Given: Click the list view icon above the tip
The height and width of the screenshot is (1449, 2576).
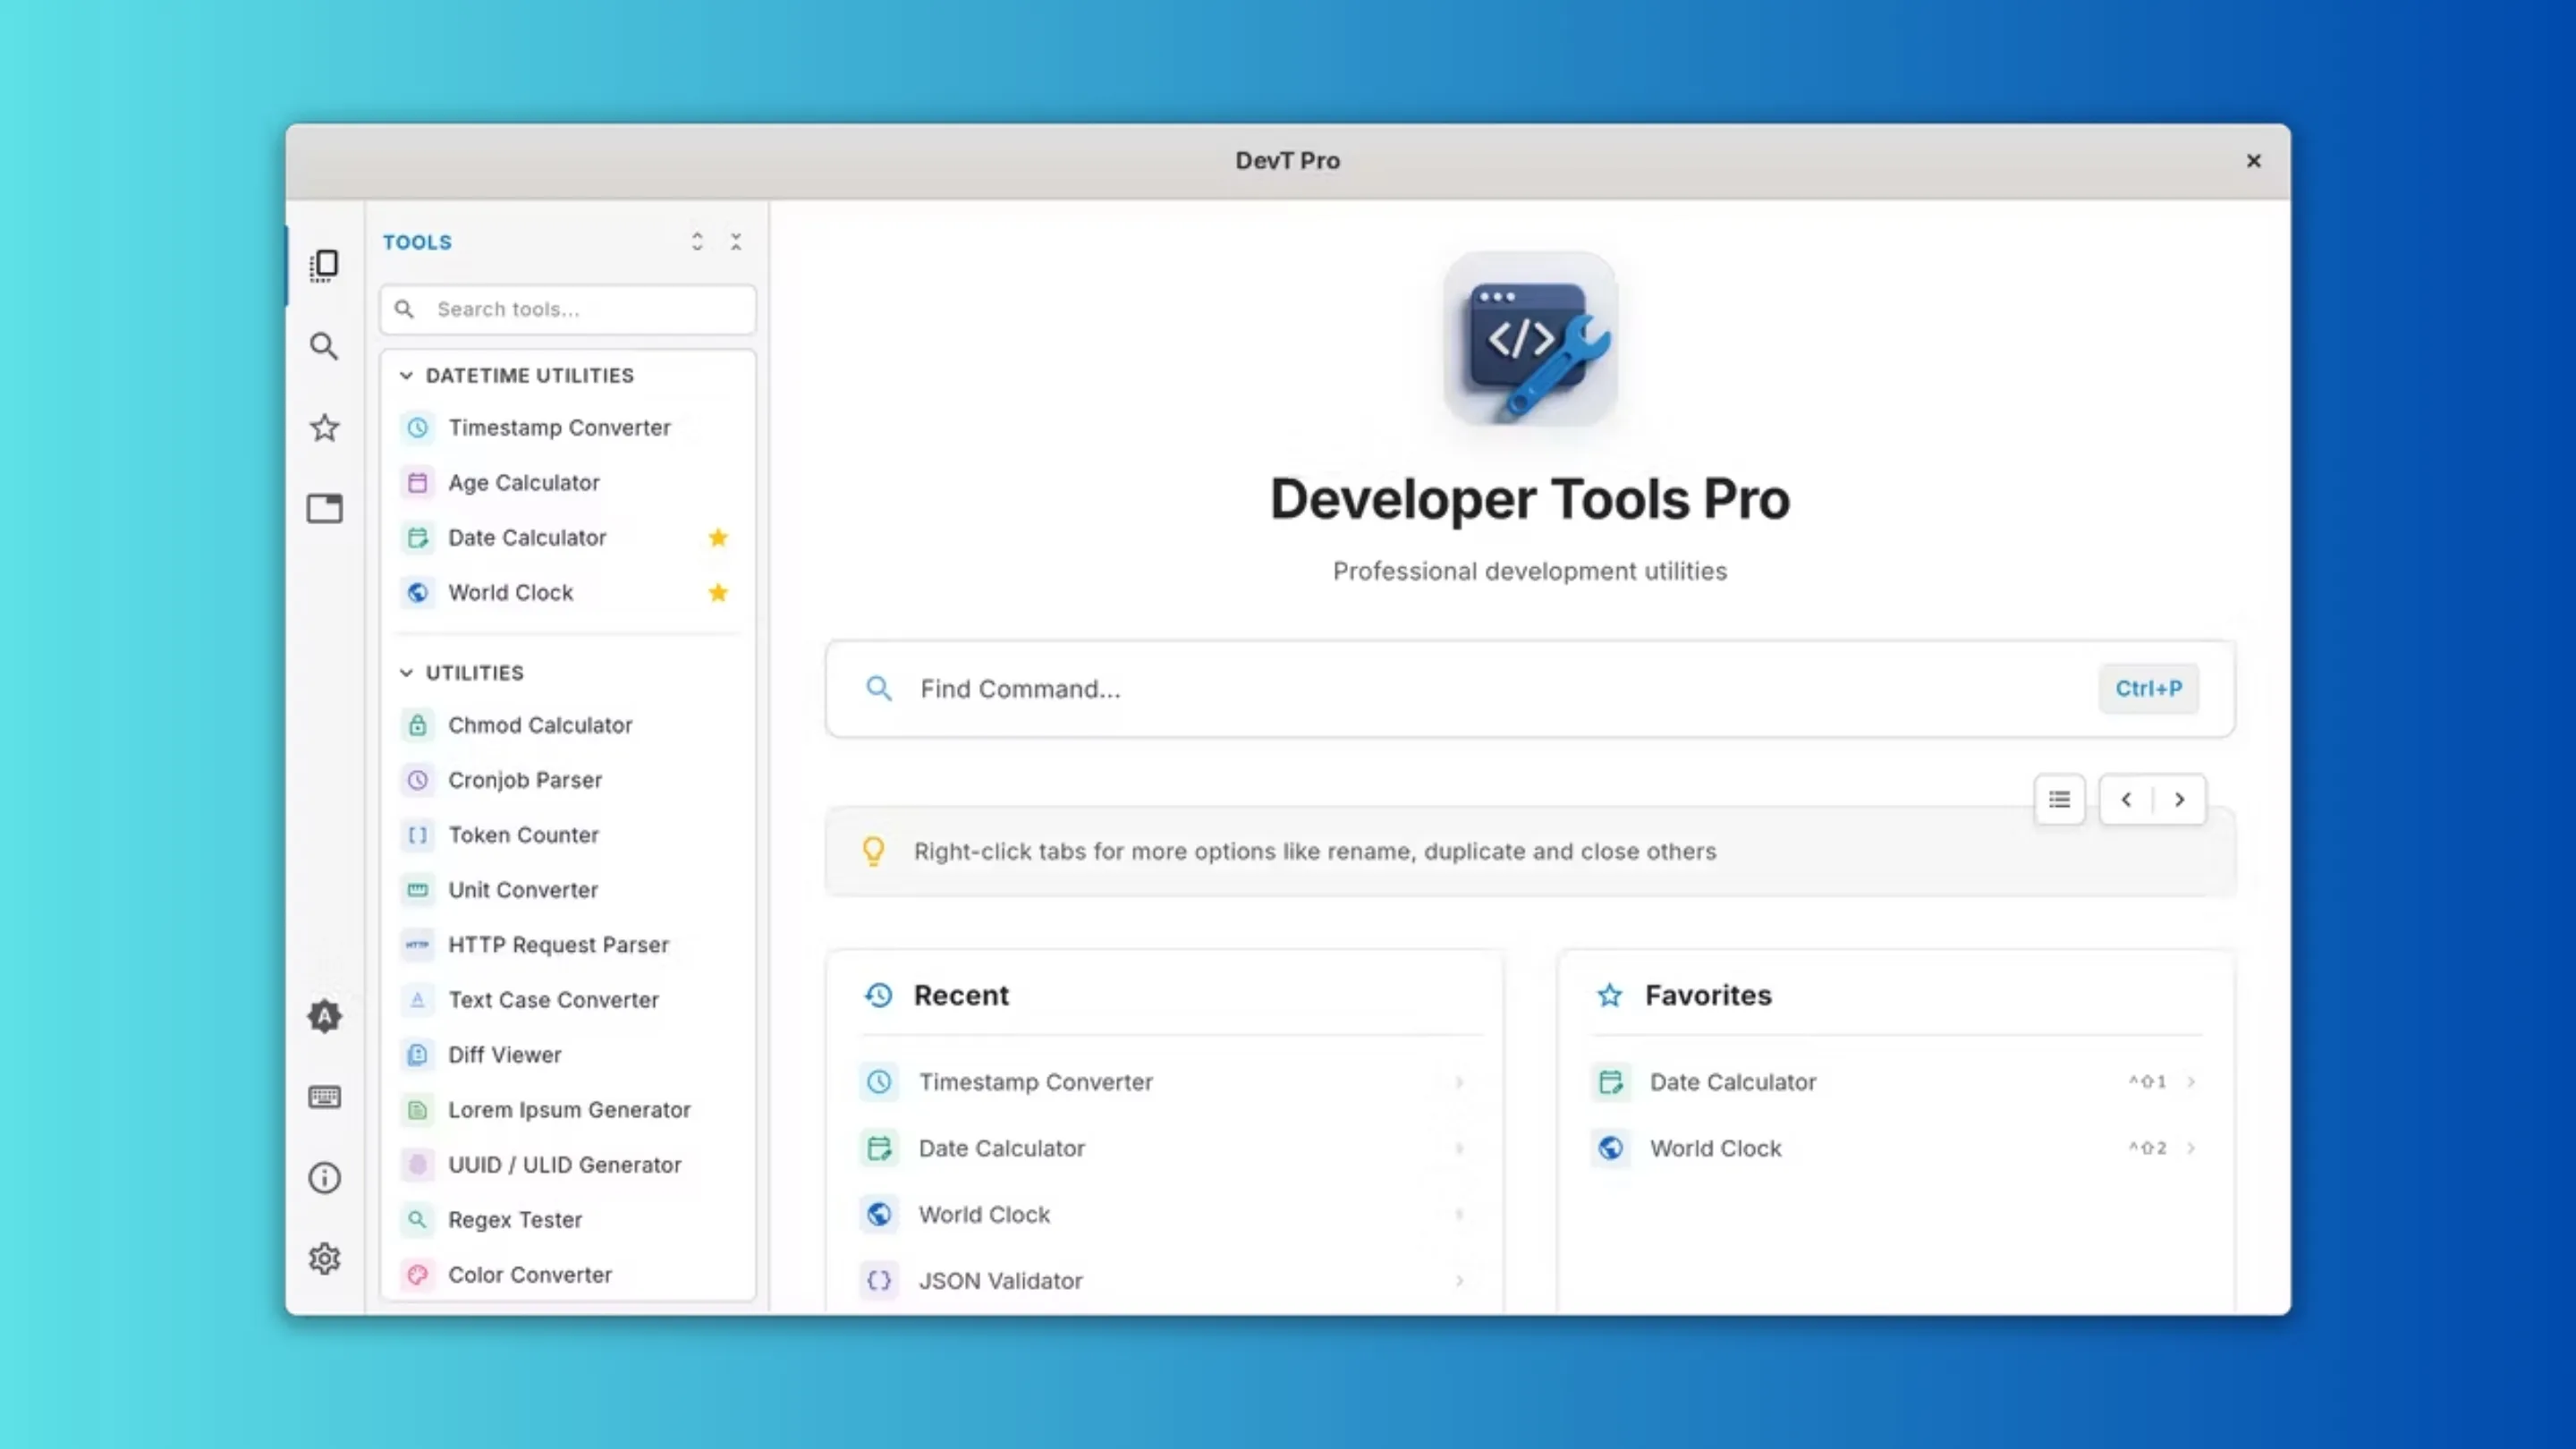Looking at the screenshot, I should pyautogui.click(x=2059, y=800).
